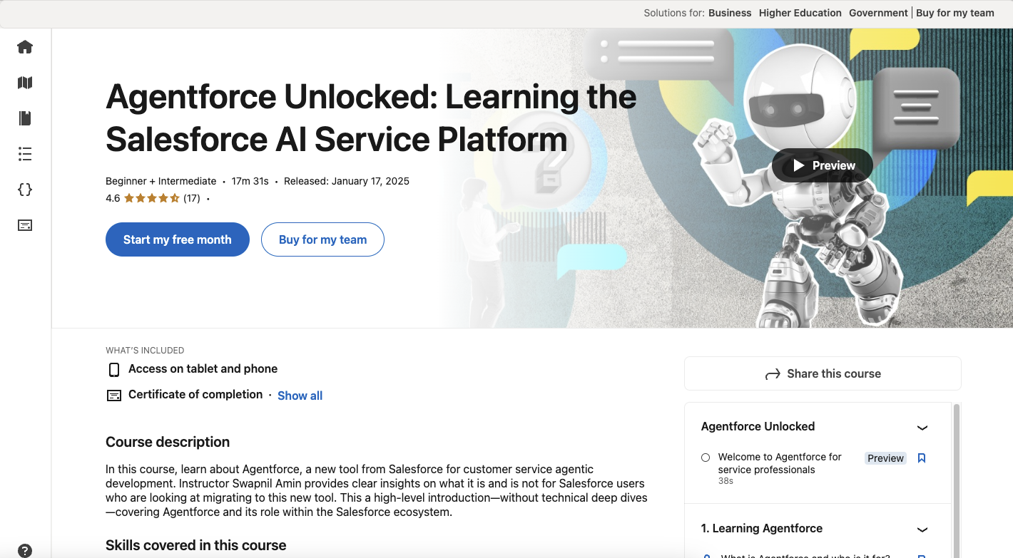Click Access on tablet and phone text

pyautogui.click(x=203, y=369)
